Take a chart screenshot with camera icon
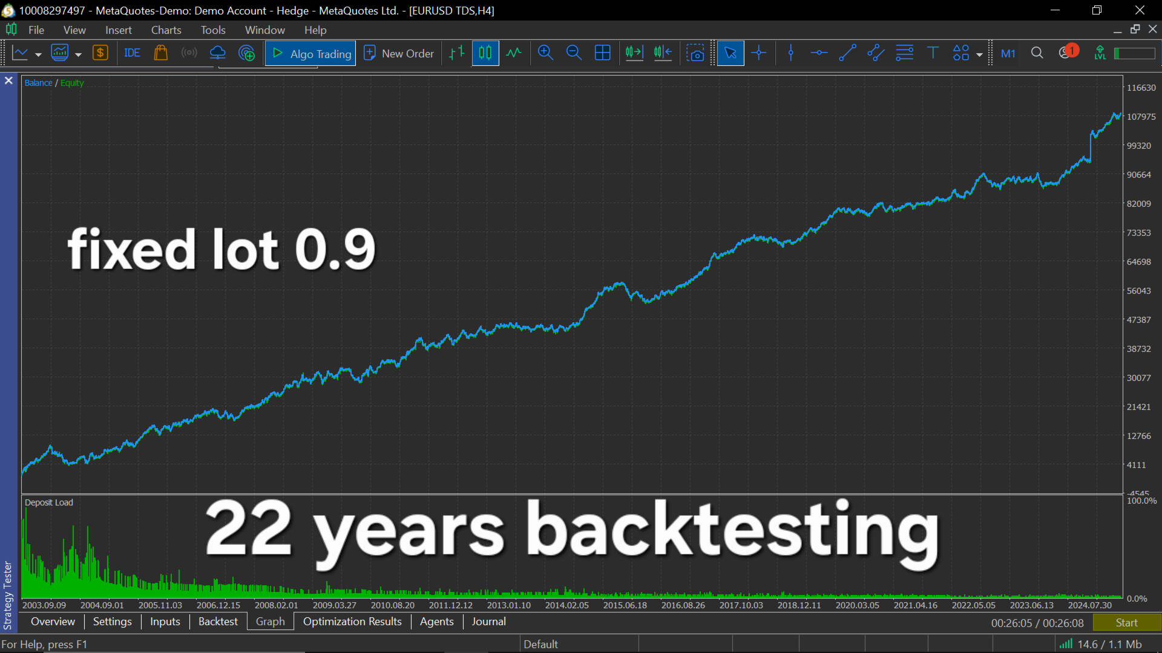This screenshot has width=1162, height=653. 695,53
